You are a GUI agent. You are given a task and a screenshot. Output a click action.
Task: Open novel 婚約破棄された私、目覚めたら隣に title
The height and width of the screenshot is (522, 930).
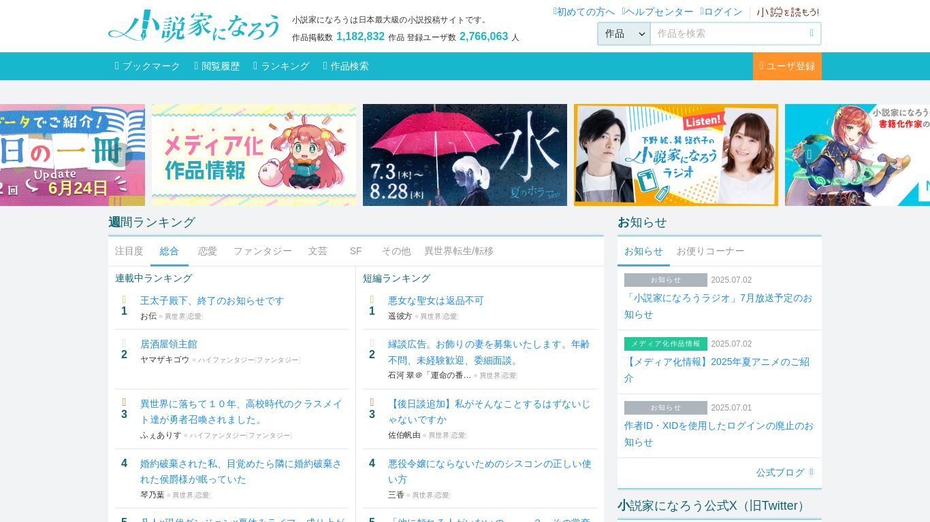pos(241,472)
